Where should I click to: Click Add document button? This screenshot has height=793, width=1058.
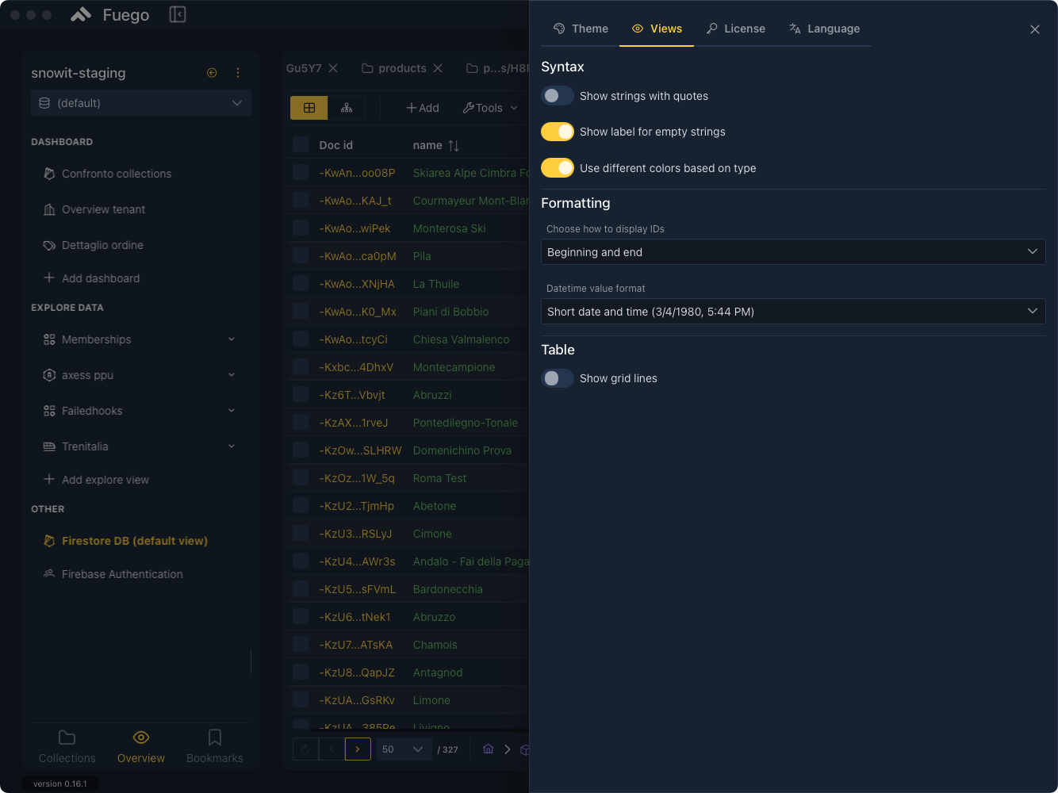[x=422, y=108]
